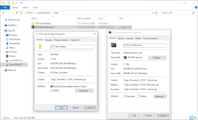Open the View ribbon tab

(35, 7)
